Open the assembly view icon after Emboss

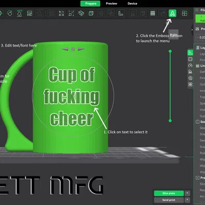[x=184, y=13]
